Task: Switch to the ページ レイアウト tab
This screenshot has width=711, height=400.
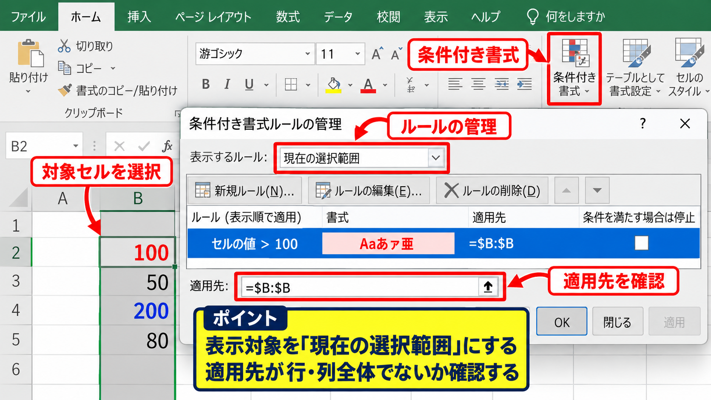Action: [x=213, y=17]
